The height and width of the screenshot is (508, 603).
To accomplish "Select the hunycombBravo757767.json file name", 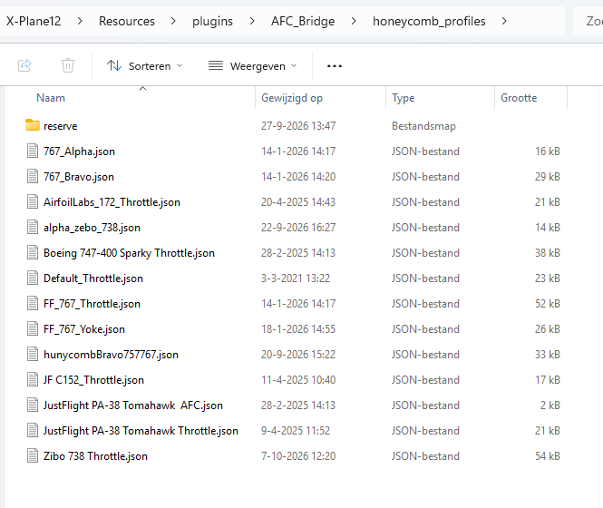I will (x=111, y=355).
